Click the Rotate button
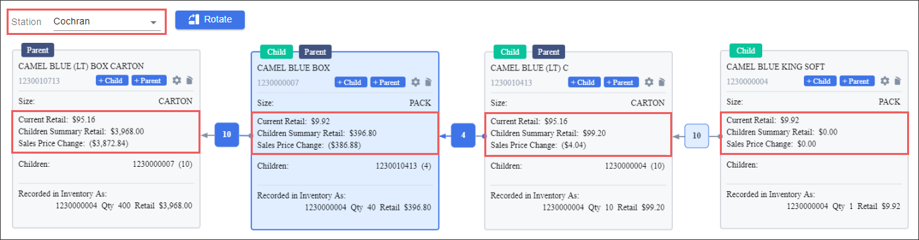 pos(210,20)
